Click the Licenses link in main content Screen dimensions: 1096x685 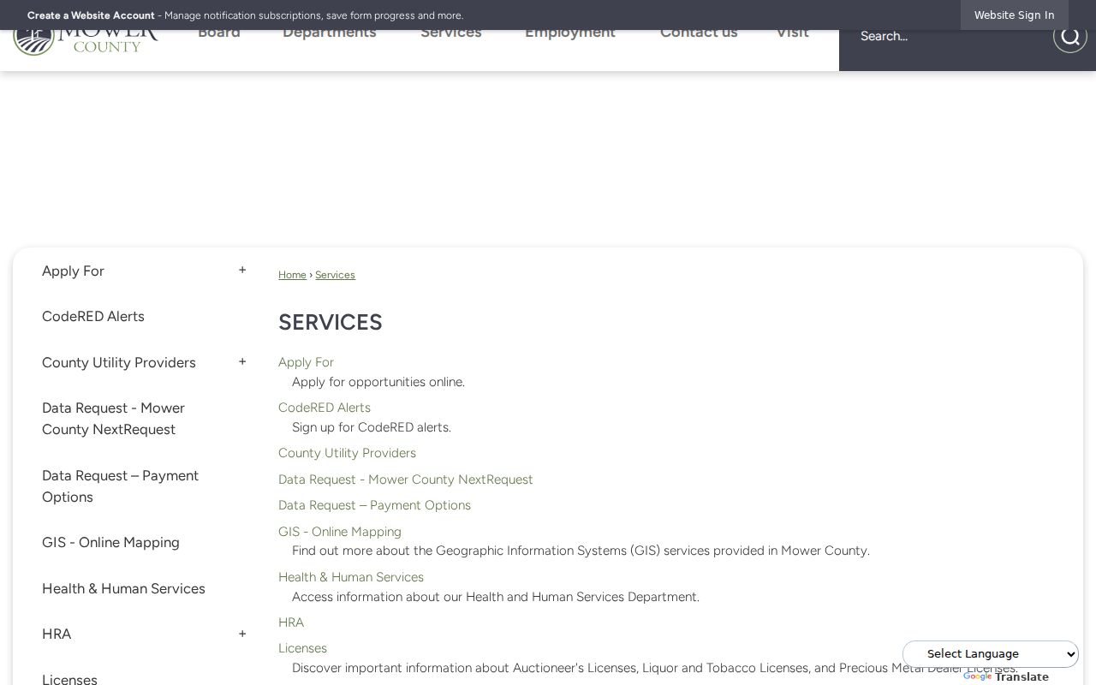pos(302,648)
